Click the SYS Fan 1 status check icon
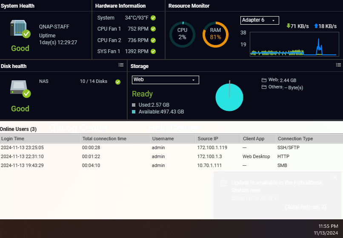 pyautogui.click(x=153, y=51)
